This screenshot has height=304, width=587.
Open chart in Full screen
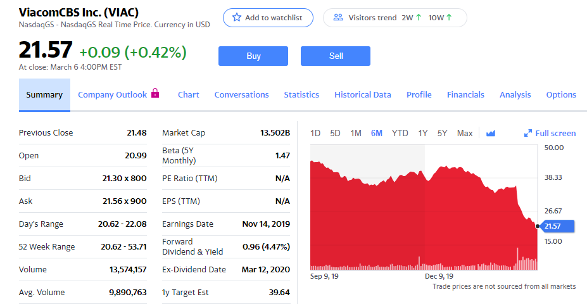coord(550,133)
